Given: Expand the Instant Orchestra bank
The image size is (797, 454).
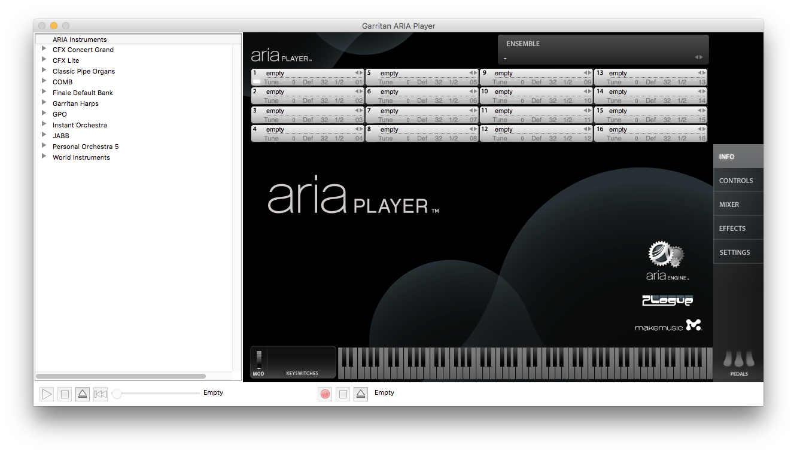Looking at the screenshot, I should (44, 124).
